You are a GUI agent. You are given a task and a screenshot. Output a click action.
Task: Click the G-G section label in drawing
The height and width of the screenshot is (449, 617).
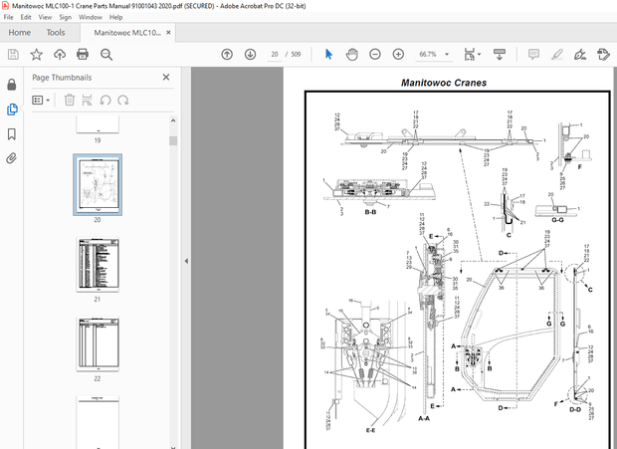[557, 220]
